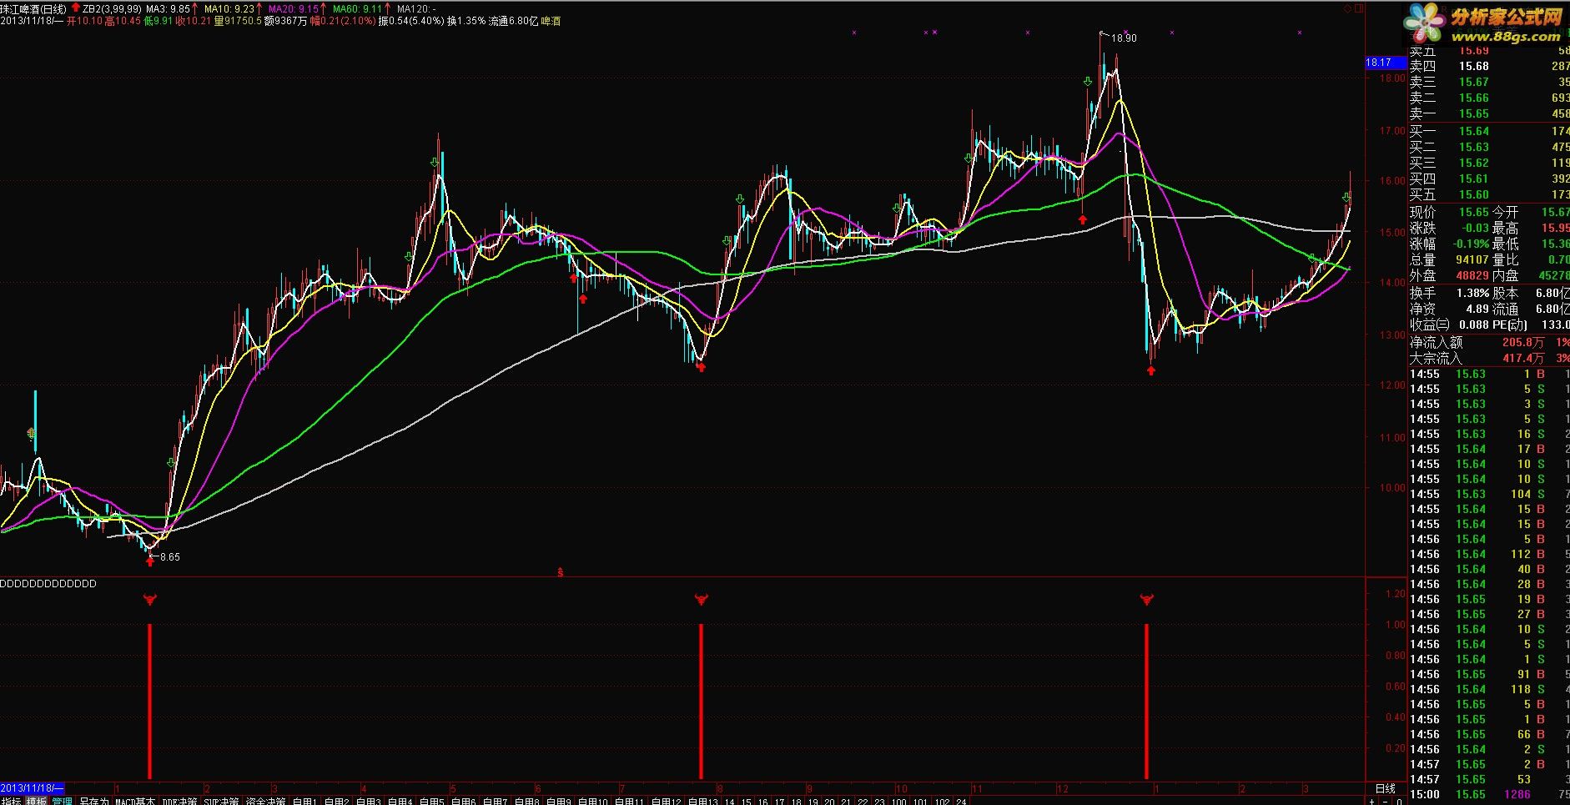
Task: Click the 2013/11/18 date box at bottom
Action: pyautogui.click(x=33, y=788)
